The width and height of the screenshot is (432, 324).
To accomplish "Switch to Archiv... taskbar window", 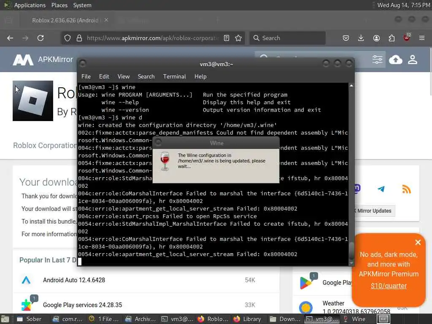I will pyautogui.click(x=140, y=319).
